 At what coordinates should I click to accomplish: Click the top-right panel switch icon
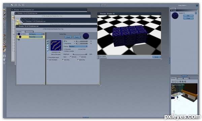197,5
